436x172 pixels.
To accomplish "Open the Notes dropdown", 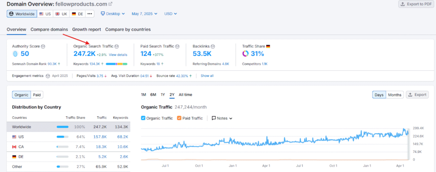I will pyautogui.click(x=222, y=118).
